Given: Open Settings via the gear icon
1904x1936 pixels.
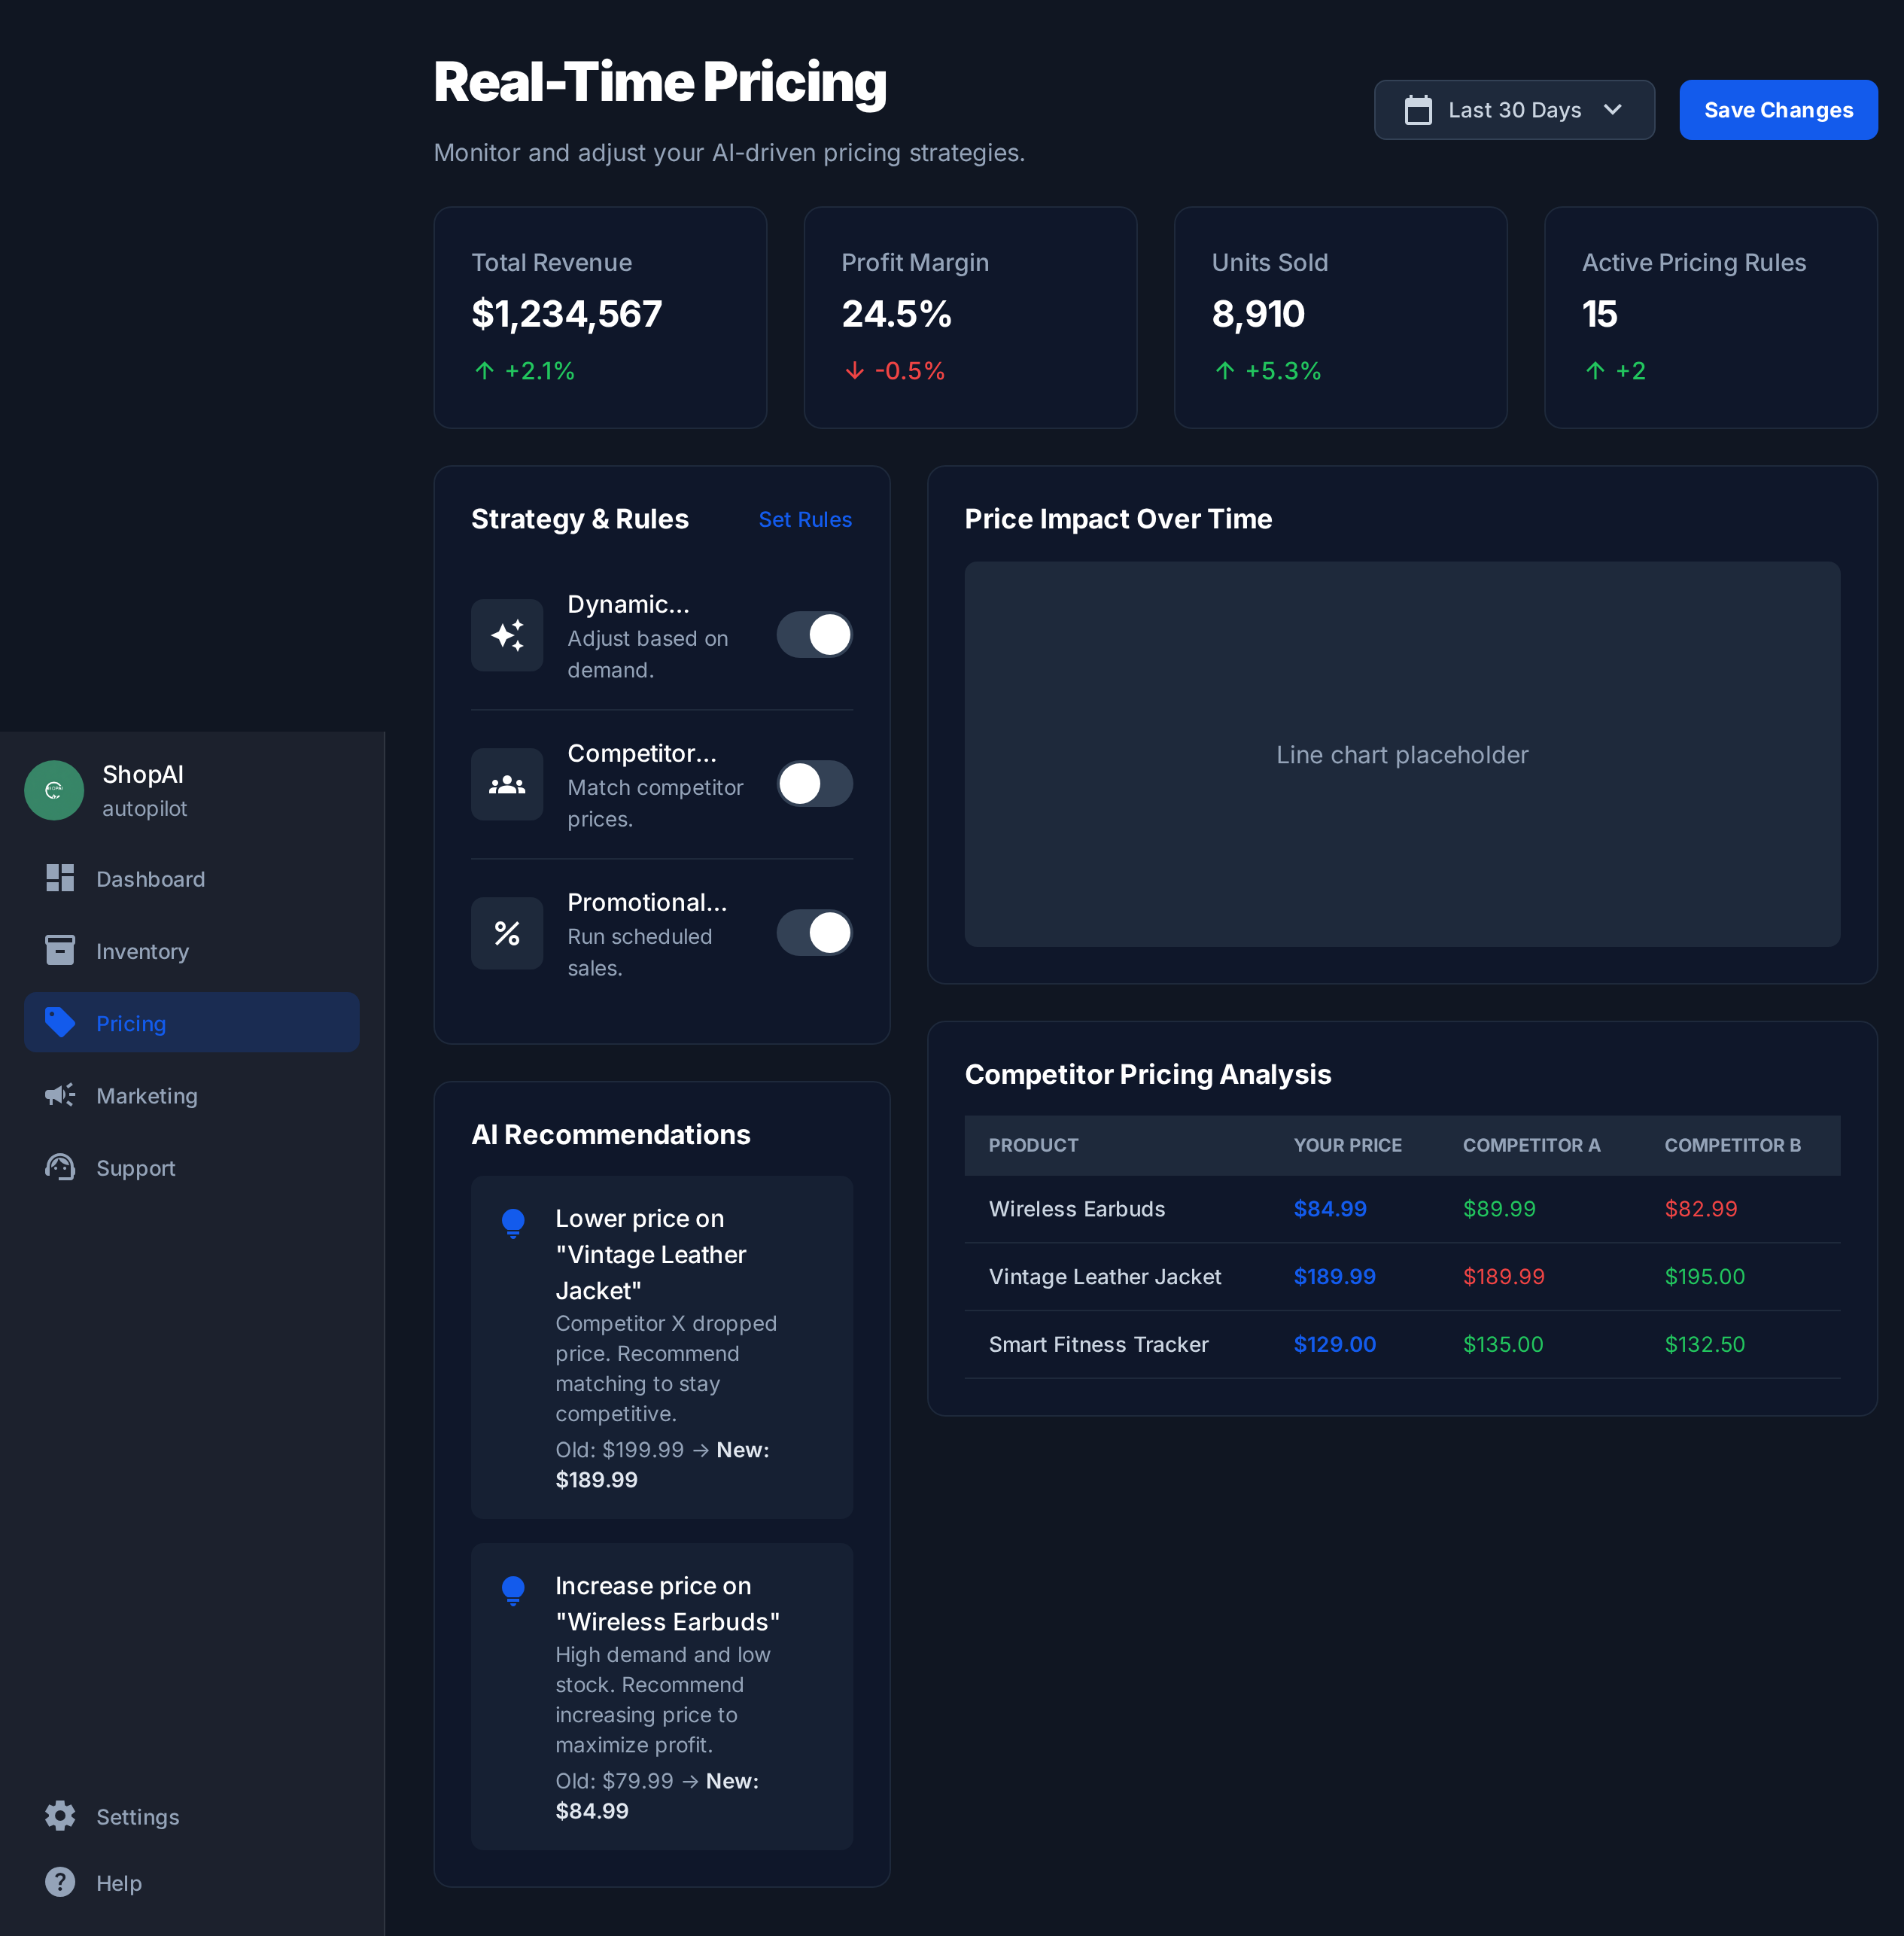Looking at the screenshot, I should (x=60, y=1816).
